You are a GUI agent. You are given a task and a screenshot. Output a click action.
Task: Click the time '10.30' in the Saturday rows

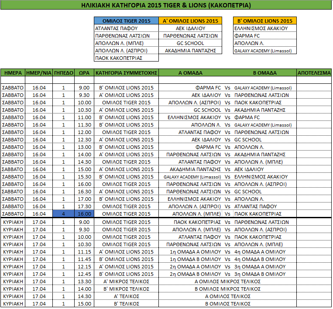click(x=84, y=110)
